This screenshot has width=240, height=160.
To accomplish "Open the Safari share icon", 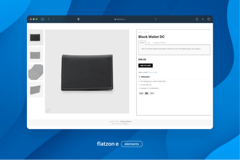I will (197, 19).
